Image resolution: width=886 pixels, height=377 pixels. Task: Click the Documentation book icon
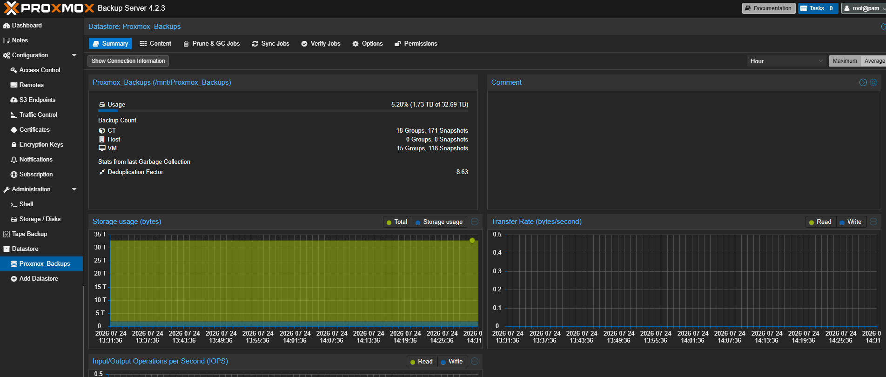(x=747, y=8)
